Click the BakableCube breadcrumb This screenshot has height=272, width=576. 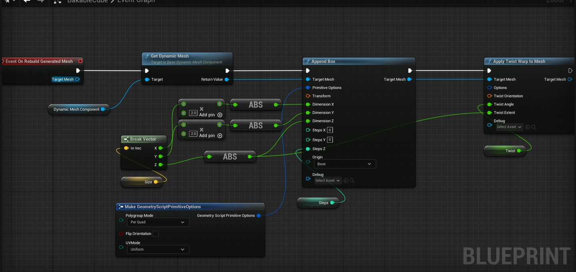click(87, 2)
